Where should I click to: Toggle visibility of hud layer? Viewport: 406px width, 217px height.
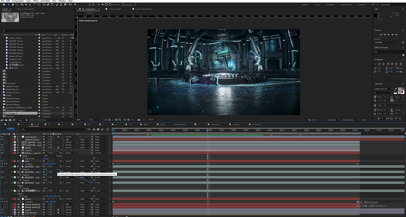tap(2, 161)
